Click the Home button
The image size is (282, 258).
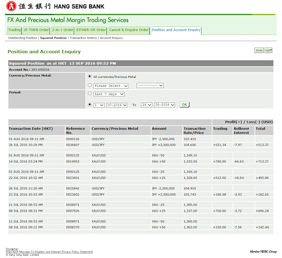(x=259, y=51)
